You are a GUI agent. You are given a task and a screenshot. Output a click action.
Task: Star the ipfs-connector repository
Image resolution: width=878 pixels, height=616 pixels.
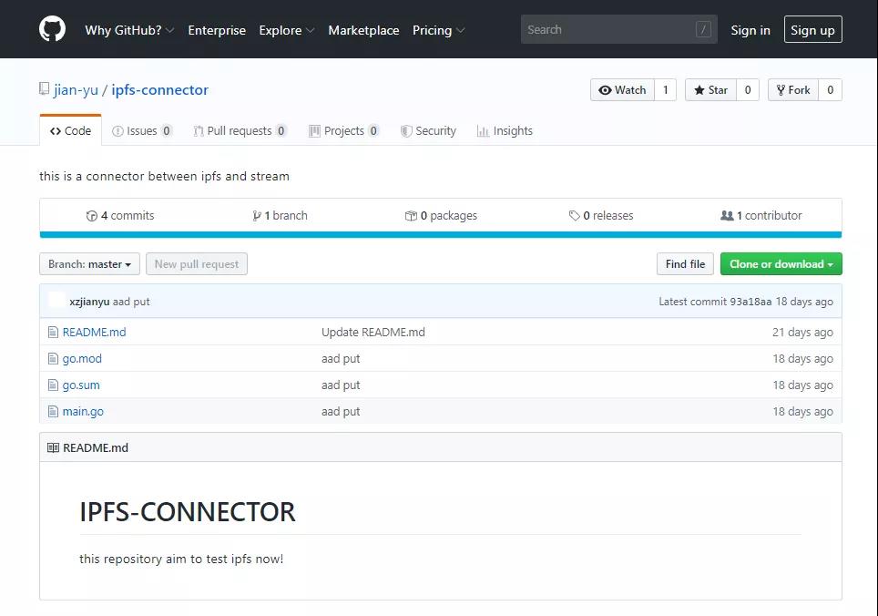[x=710, y=89]
